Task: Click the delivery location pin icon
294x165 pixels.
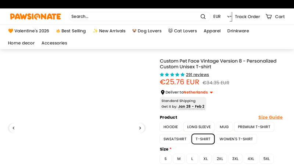Action: [x=162, y=92]
